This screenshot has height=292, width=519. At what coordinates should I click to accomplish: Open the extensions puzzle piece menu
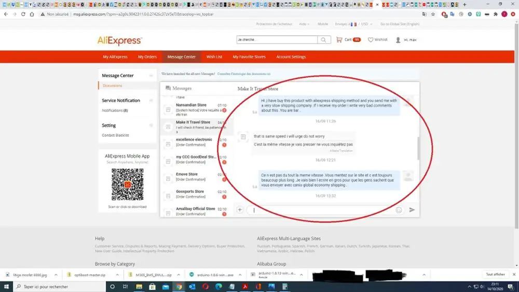tap(496, 14)
